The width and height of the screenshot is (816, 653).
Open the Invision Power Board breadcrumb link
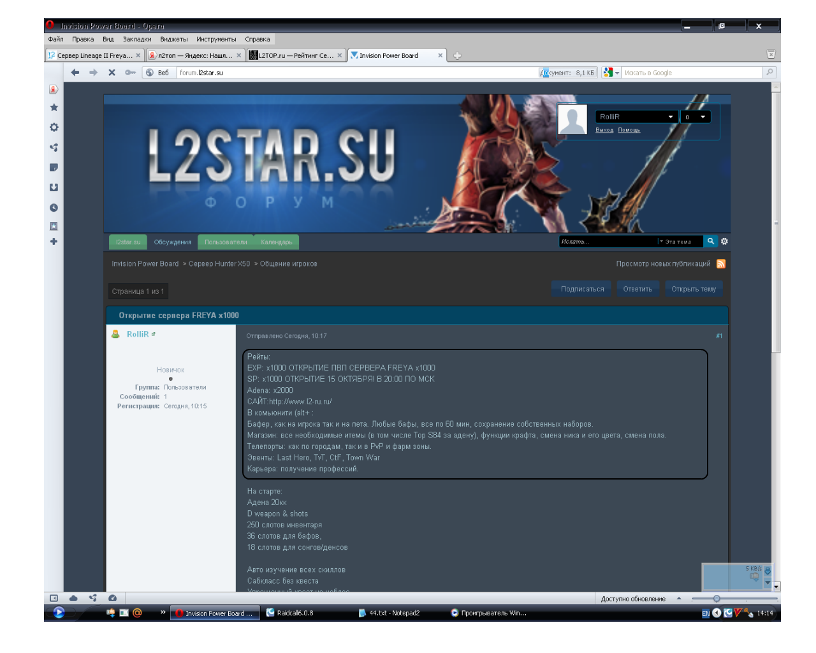[145, 264]
